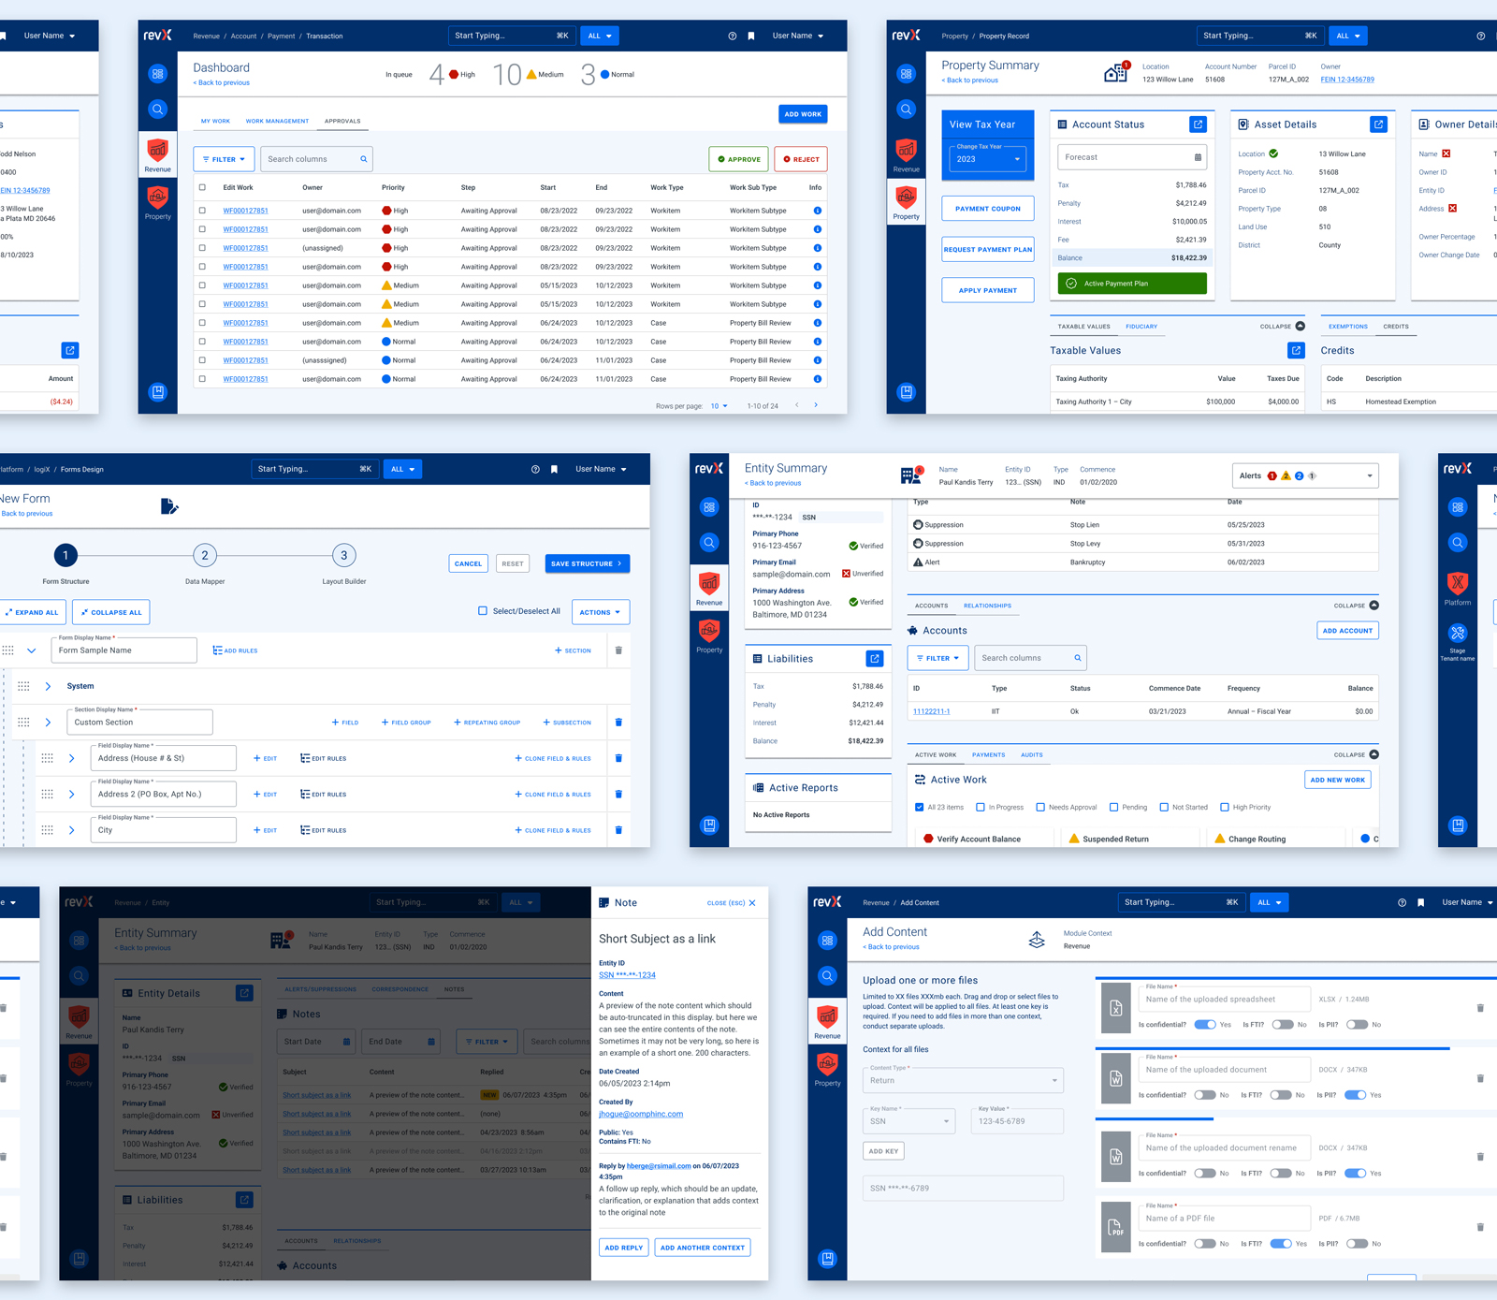
Task: Check High Priority filter checkbox
Action: 1225,807
